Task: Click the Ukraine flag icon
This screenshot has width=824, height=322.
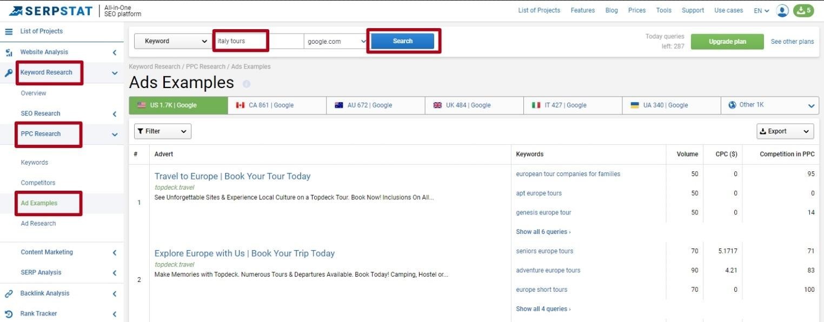Action: (x=635, y=105)
